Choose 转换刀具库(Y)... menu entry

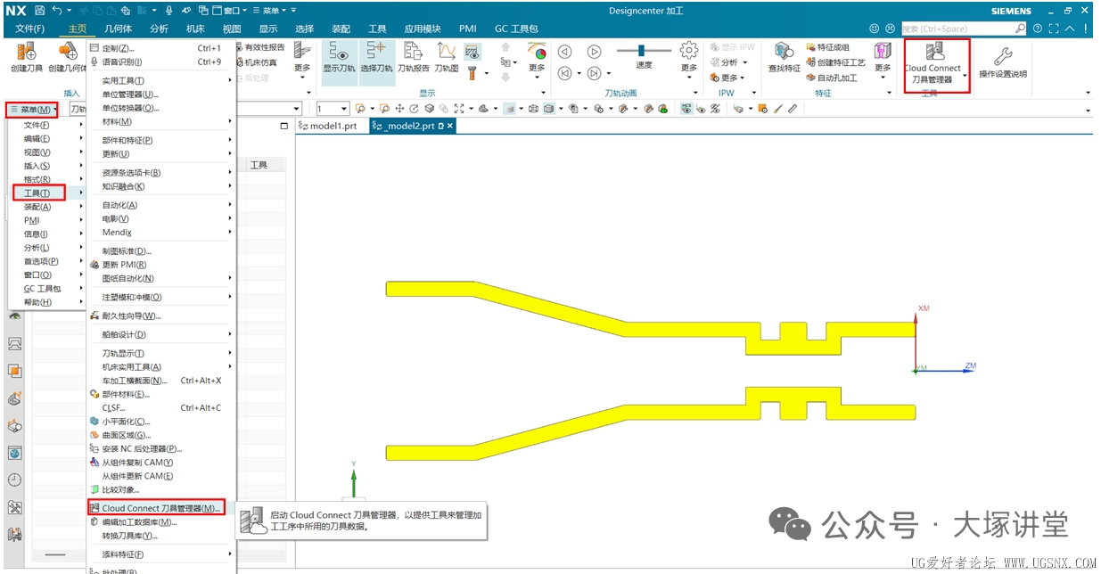(x=129, y=536)
